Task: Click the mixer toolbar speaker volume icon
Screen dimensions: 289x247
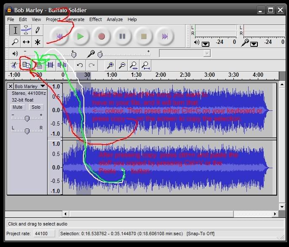Action: click(15, 54)
